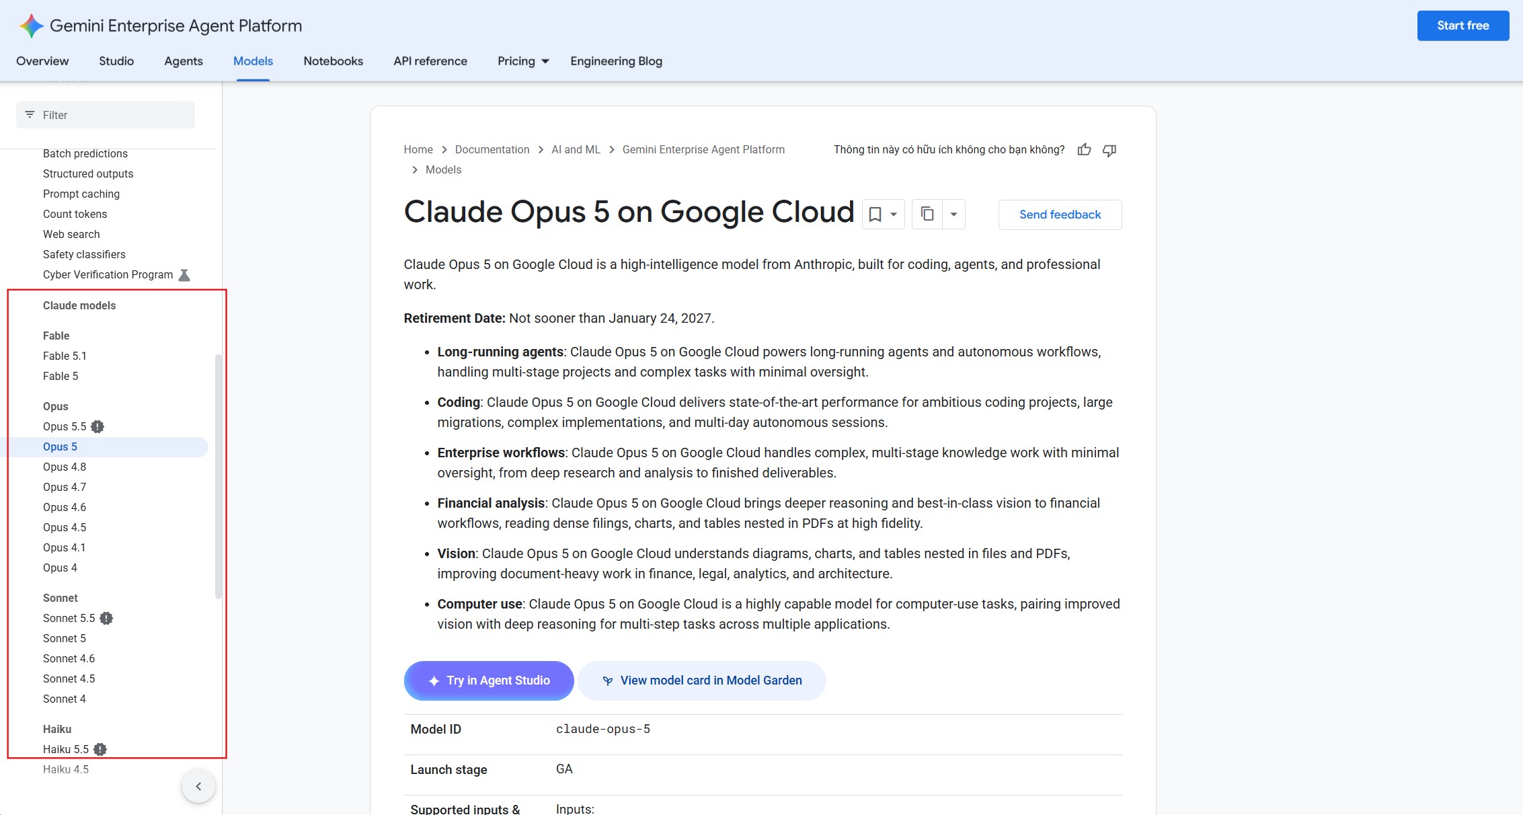
Task: Click the Documentation breadcrumb link
Action: click(x=492, y=149)
